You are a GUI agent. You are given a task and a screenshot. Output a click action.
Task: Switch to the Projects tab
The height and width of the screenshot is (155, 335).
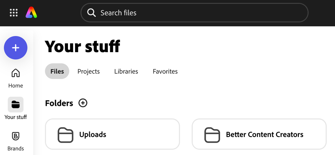(x=88, y=71)
